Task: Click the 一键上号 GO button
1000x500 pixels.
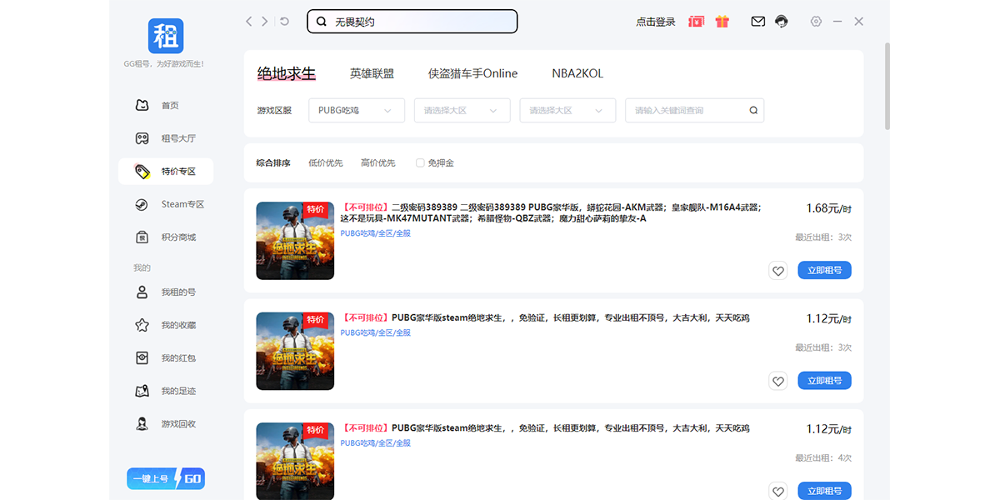Action: pyautogui.click(x=166, y=479)
